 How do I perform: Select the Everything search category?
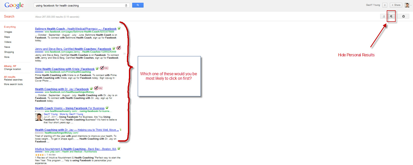(x=10, y=27)
